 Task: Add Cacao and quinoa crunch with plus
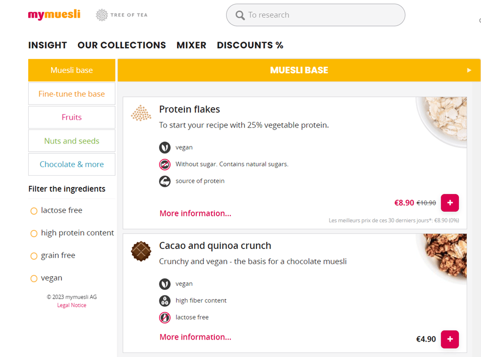pos(450,339)
